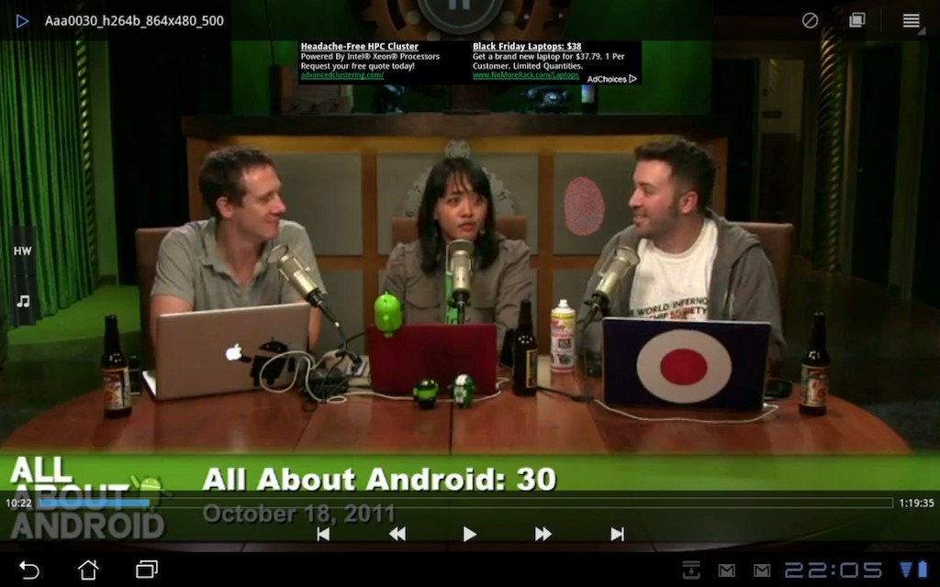The height and width of the screenshot is (587, 940).
Task: Tap the stacked windows icon in top bar
Action: coord(856,20)
